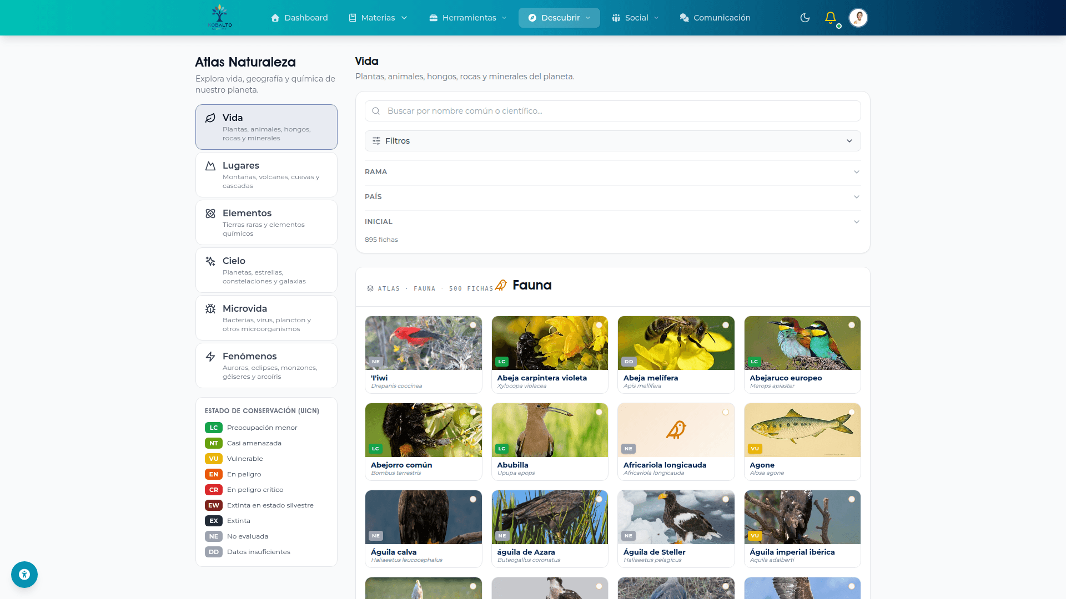Click the Fenómenos lightning icon
Screen dimensions: 1066x599
pos(210,357)
